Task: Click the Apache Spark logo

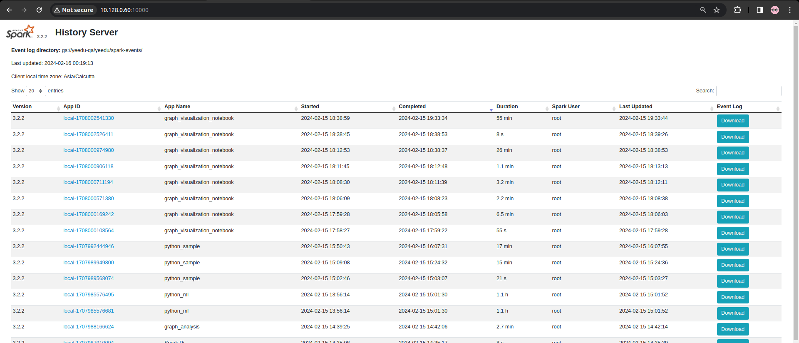Action: coord(20,32)
